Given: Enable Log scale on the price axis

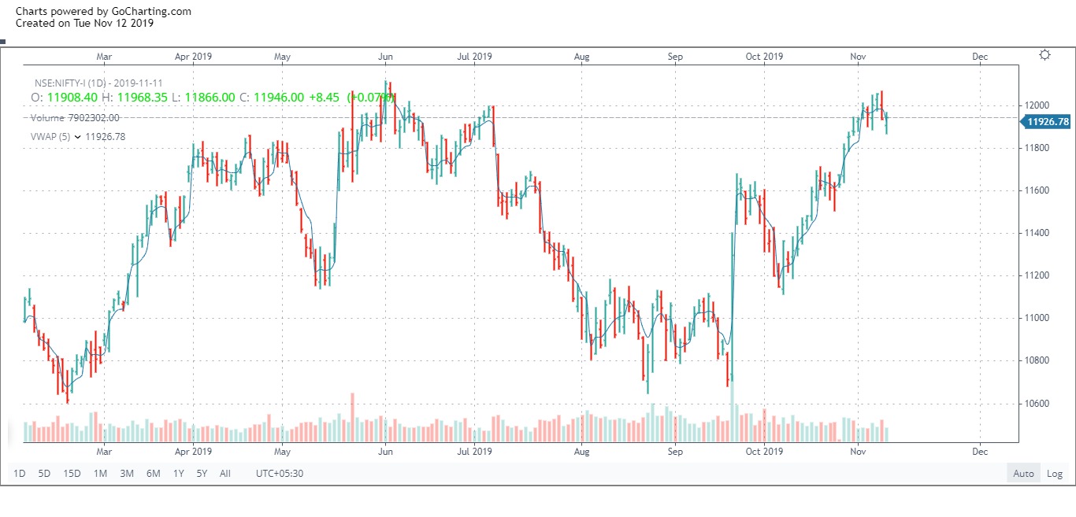Looking at the screenshot, I should coord(1055,473).
